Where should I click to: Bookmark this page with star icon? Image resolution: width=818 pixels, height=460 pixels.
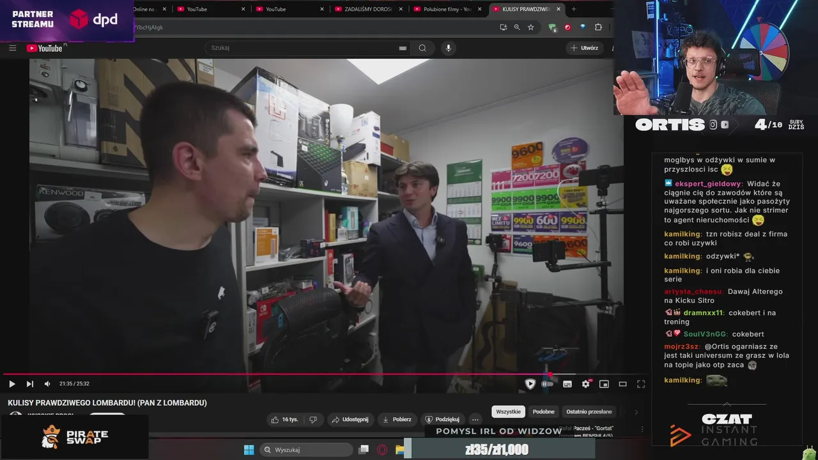pyautogui.click(x=530, y=27)
